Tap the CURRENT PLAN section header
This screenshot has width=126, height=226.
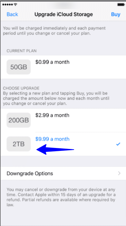pyautogui.click(x=22, y=51)
